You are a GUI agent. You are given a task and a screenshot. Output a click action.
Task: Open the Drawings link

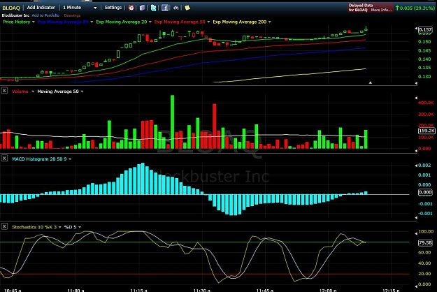(x=72, y=15)
